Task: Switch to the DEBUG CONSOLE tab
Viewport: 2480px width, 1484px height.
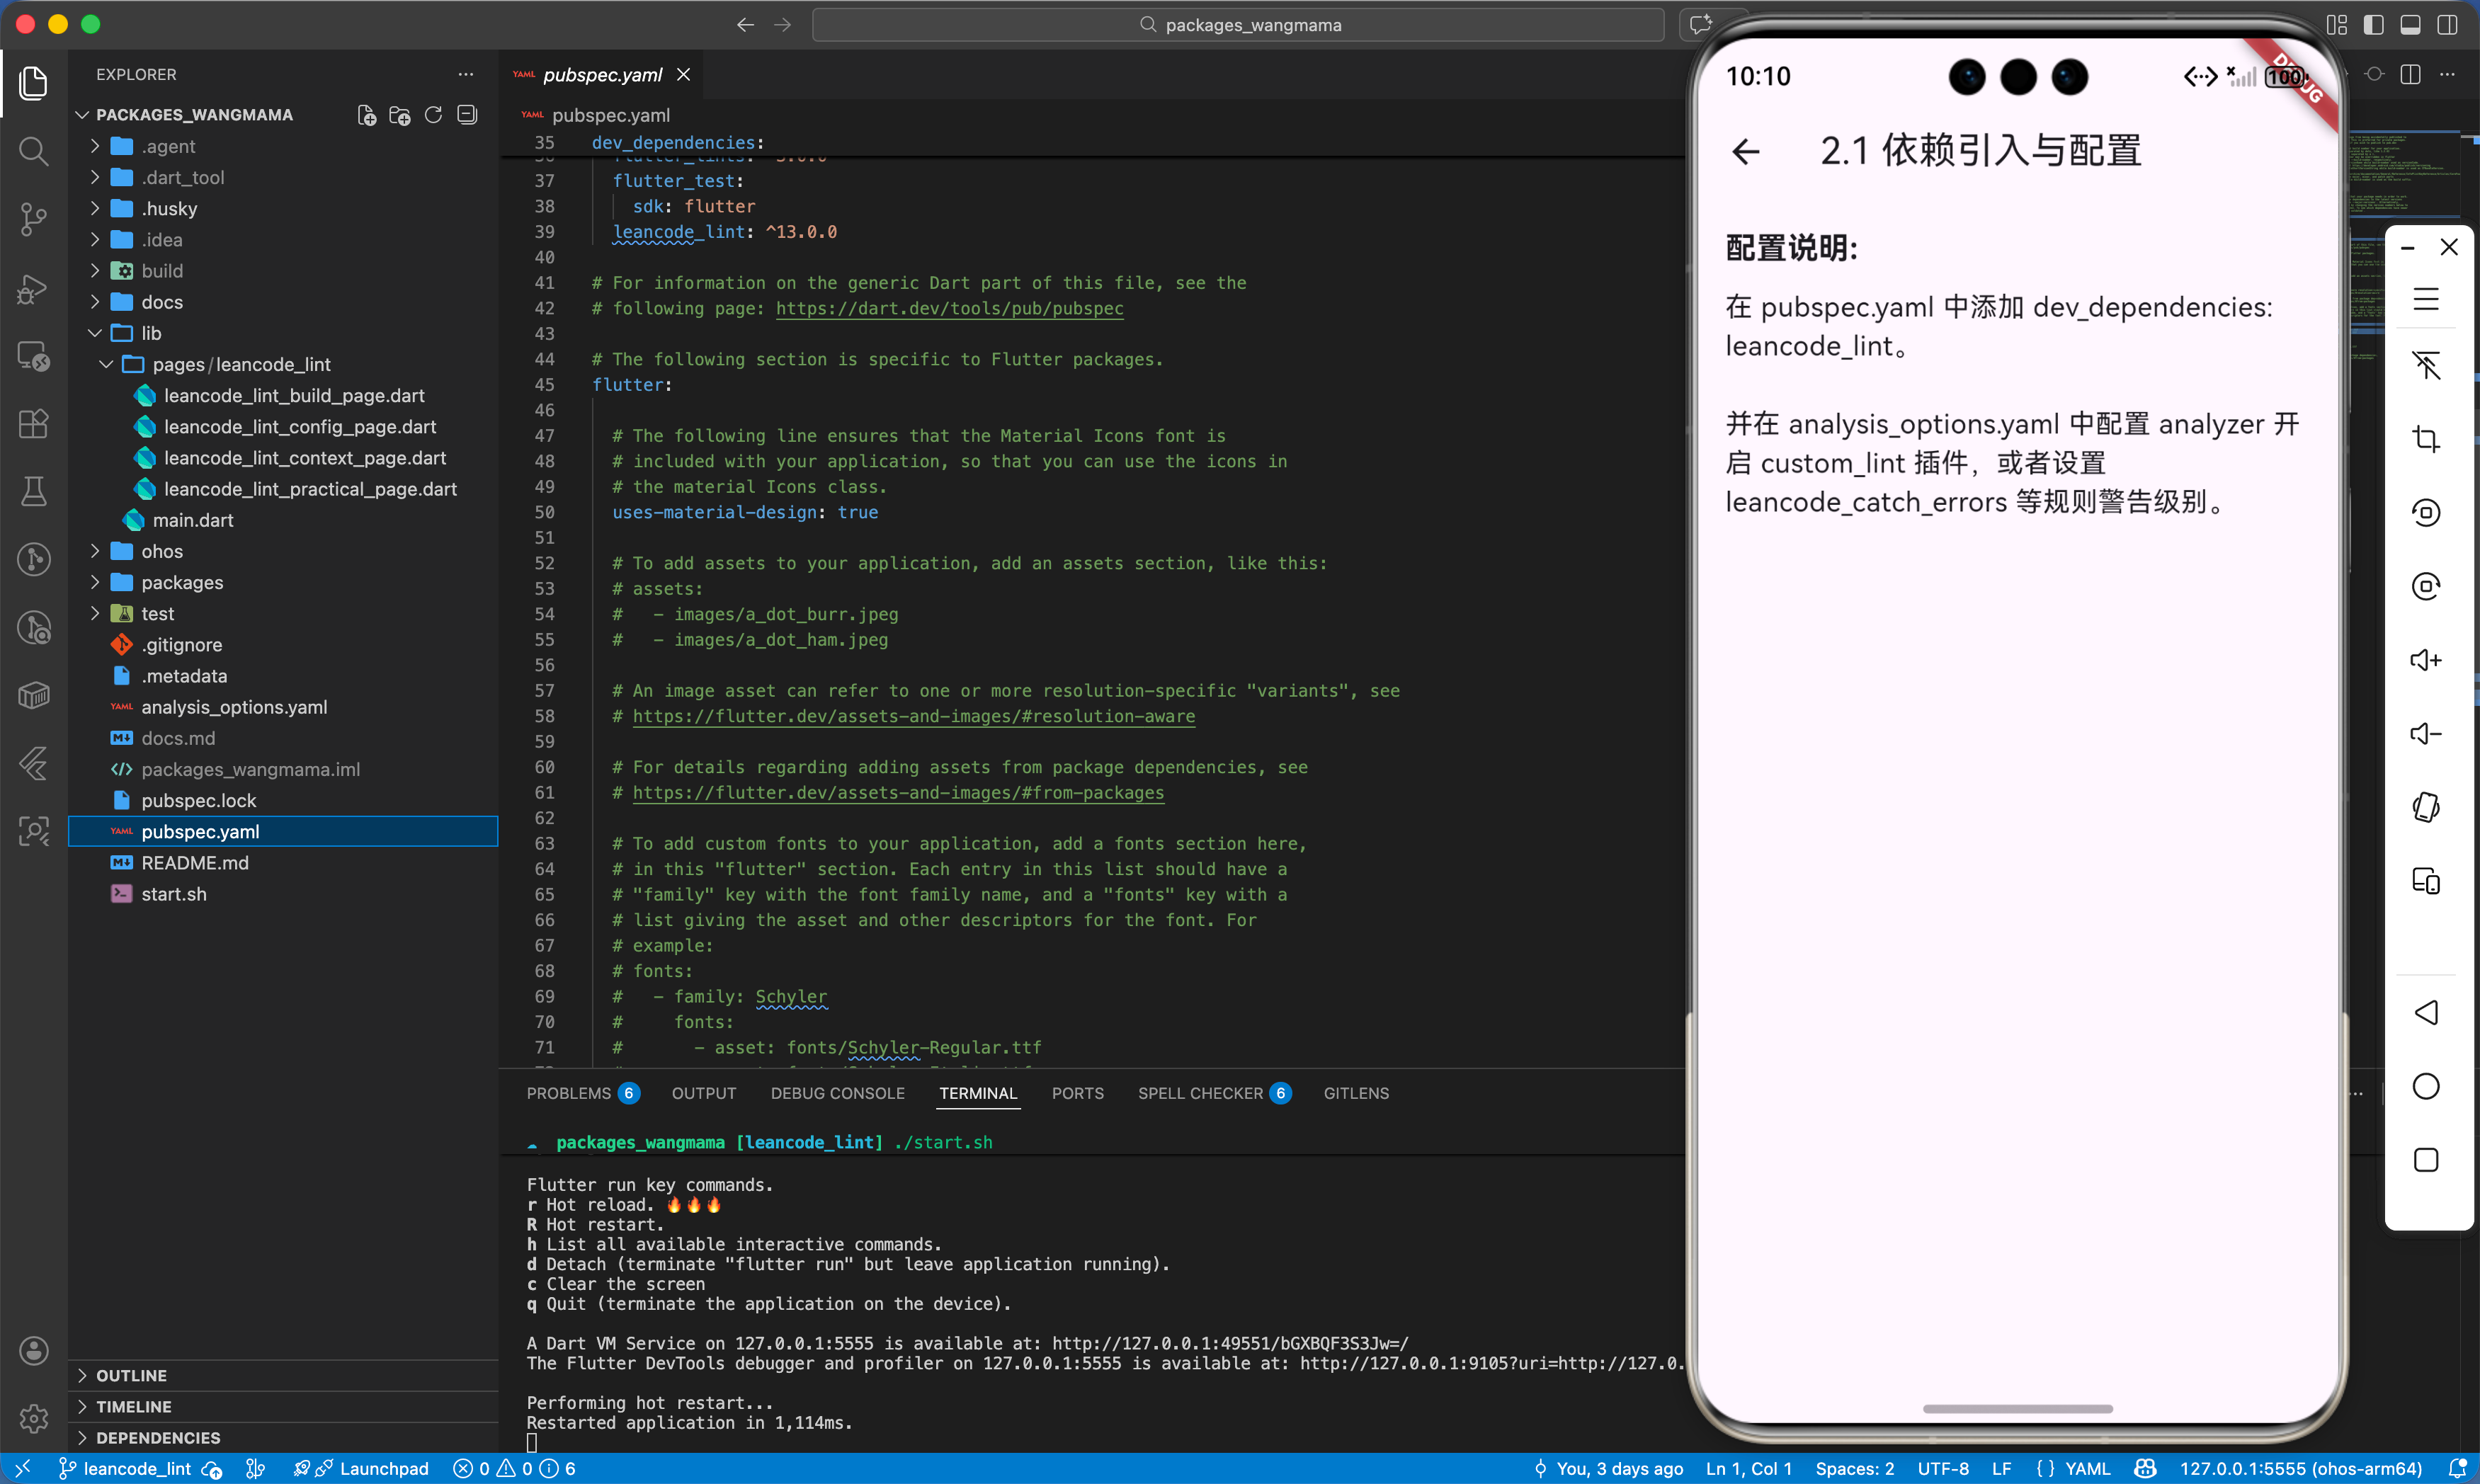Action: 837,1093
